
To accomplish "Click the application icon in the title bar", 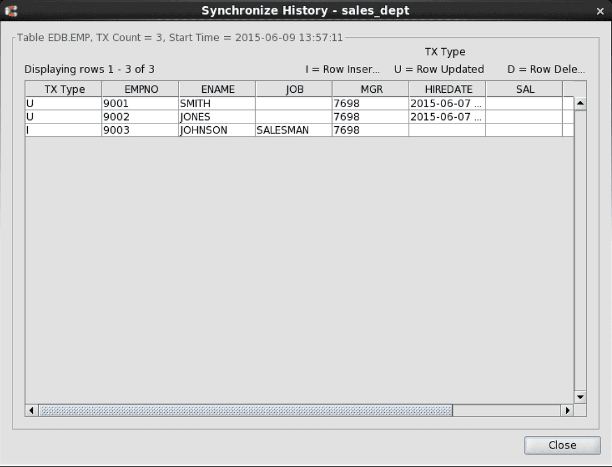I will tap(12, 10).
